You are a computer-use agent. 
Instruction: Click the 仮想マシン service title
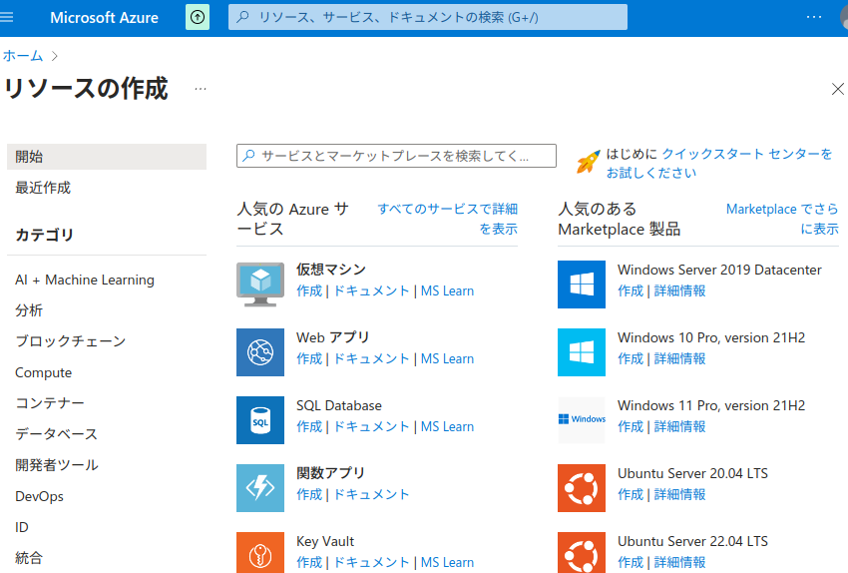point(331,270)
